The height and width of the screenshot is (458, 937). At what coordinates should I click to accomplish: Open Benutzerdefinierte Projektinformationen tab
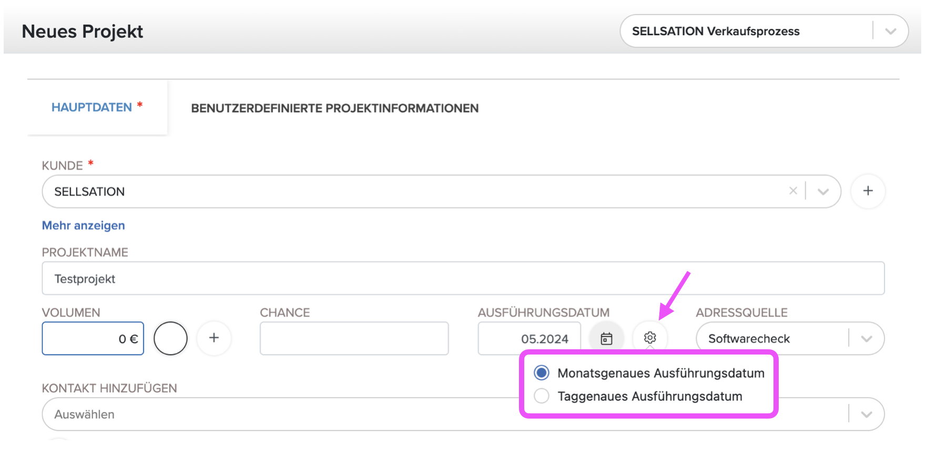point(335,108)
